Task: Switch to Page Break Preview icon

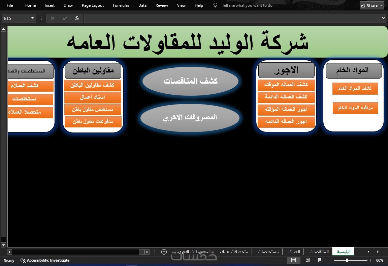Action: coord(320,260)
